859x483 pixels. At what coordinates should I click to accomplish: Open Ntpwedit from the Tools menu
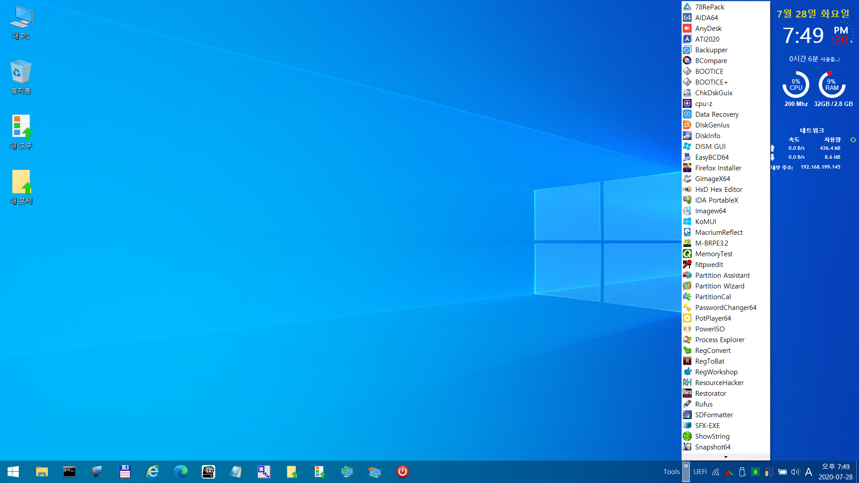pos(726,264)
